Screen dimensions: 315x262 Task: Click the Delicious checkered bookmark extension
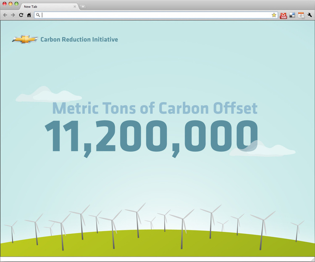pos(292,15)
